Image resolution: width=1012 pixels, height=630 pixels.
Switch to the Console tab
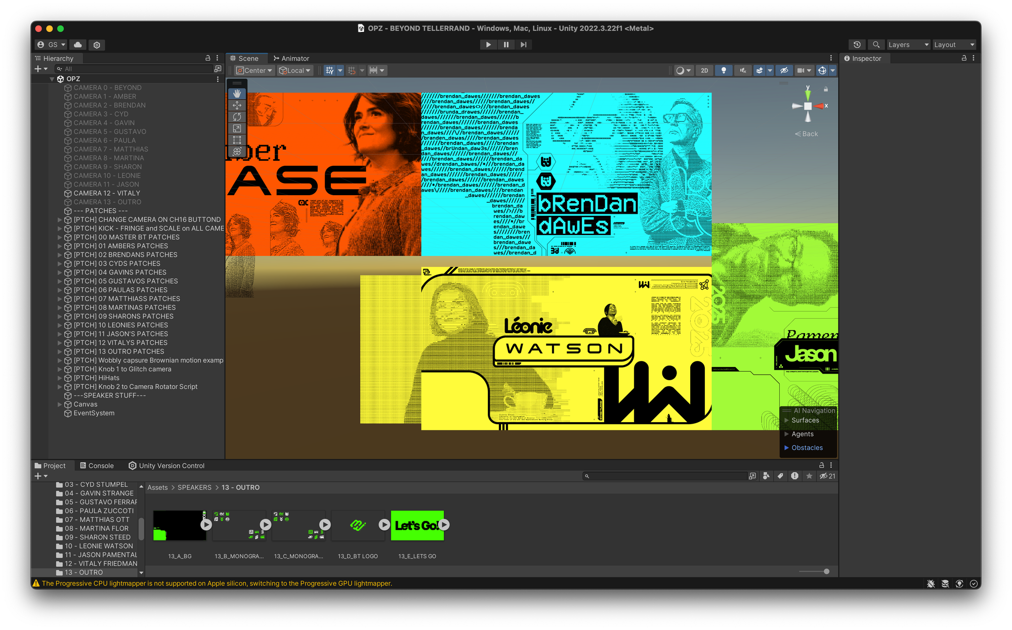[97, 466]
